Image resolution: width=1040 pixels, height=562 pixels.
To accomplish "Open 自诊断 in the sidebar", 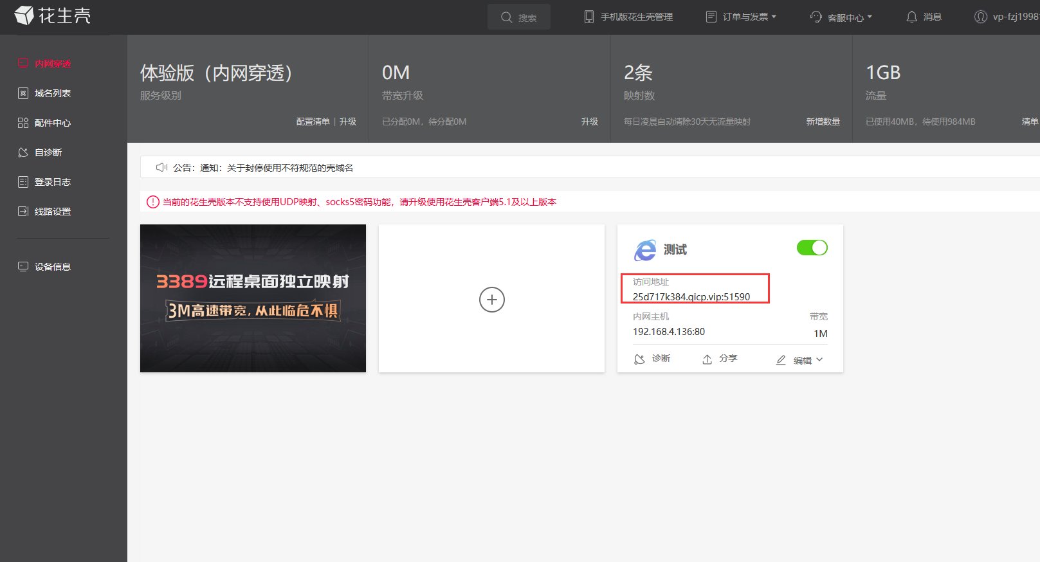I will (x=48, y=152).
